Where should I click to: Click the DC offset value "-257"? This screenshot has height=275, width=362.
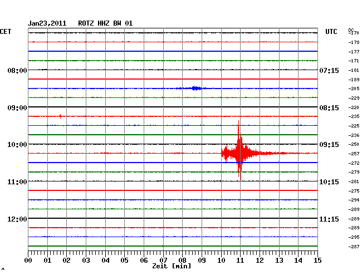(354, 154)
